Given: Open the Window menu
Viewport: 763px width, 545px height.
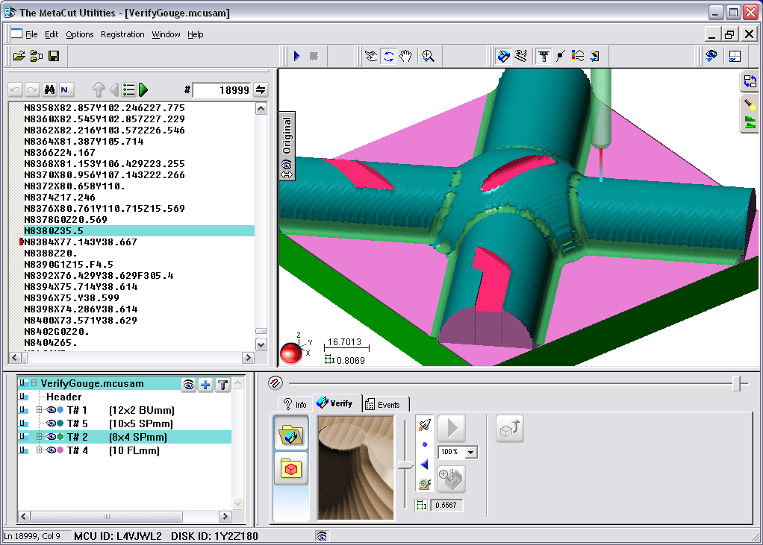Looking at the screenshot, I should coord(166,34).
